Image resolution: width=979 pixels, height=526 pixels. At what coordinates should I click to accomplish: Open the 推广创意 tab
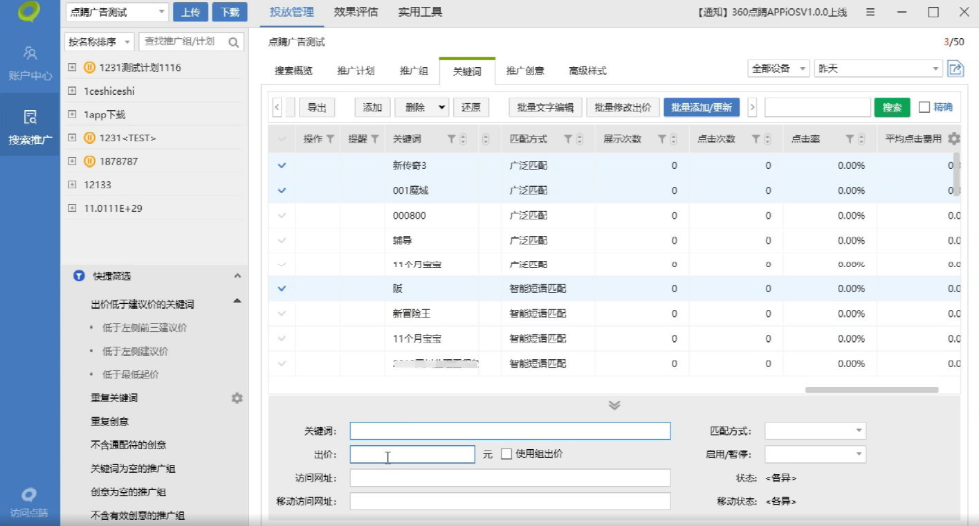pos(525,71)
